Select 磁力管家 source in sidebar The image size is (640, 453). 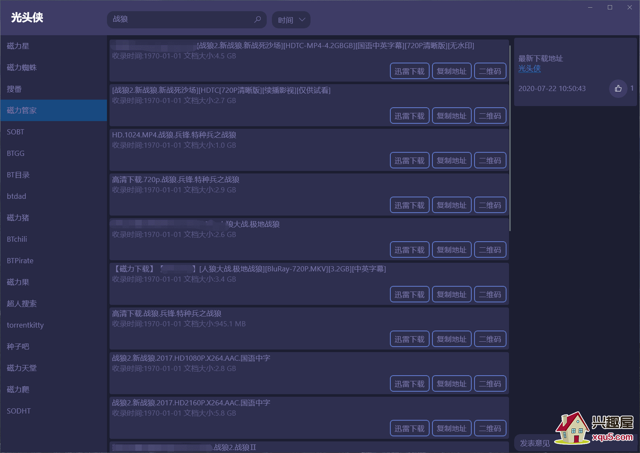pyautogui.click(x=54, y=110)
